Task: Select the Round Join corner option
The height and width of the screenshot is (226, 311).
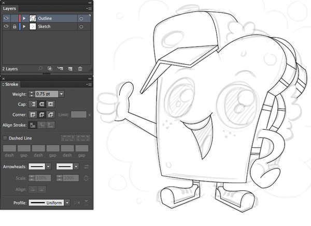Action: click(41, 114)
